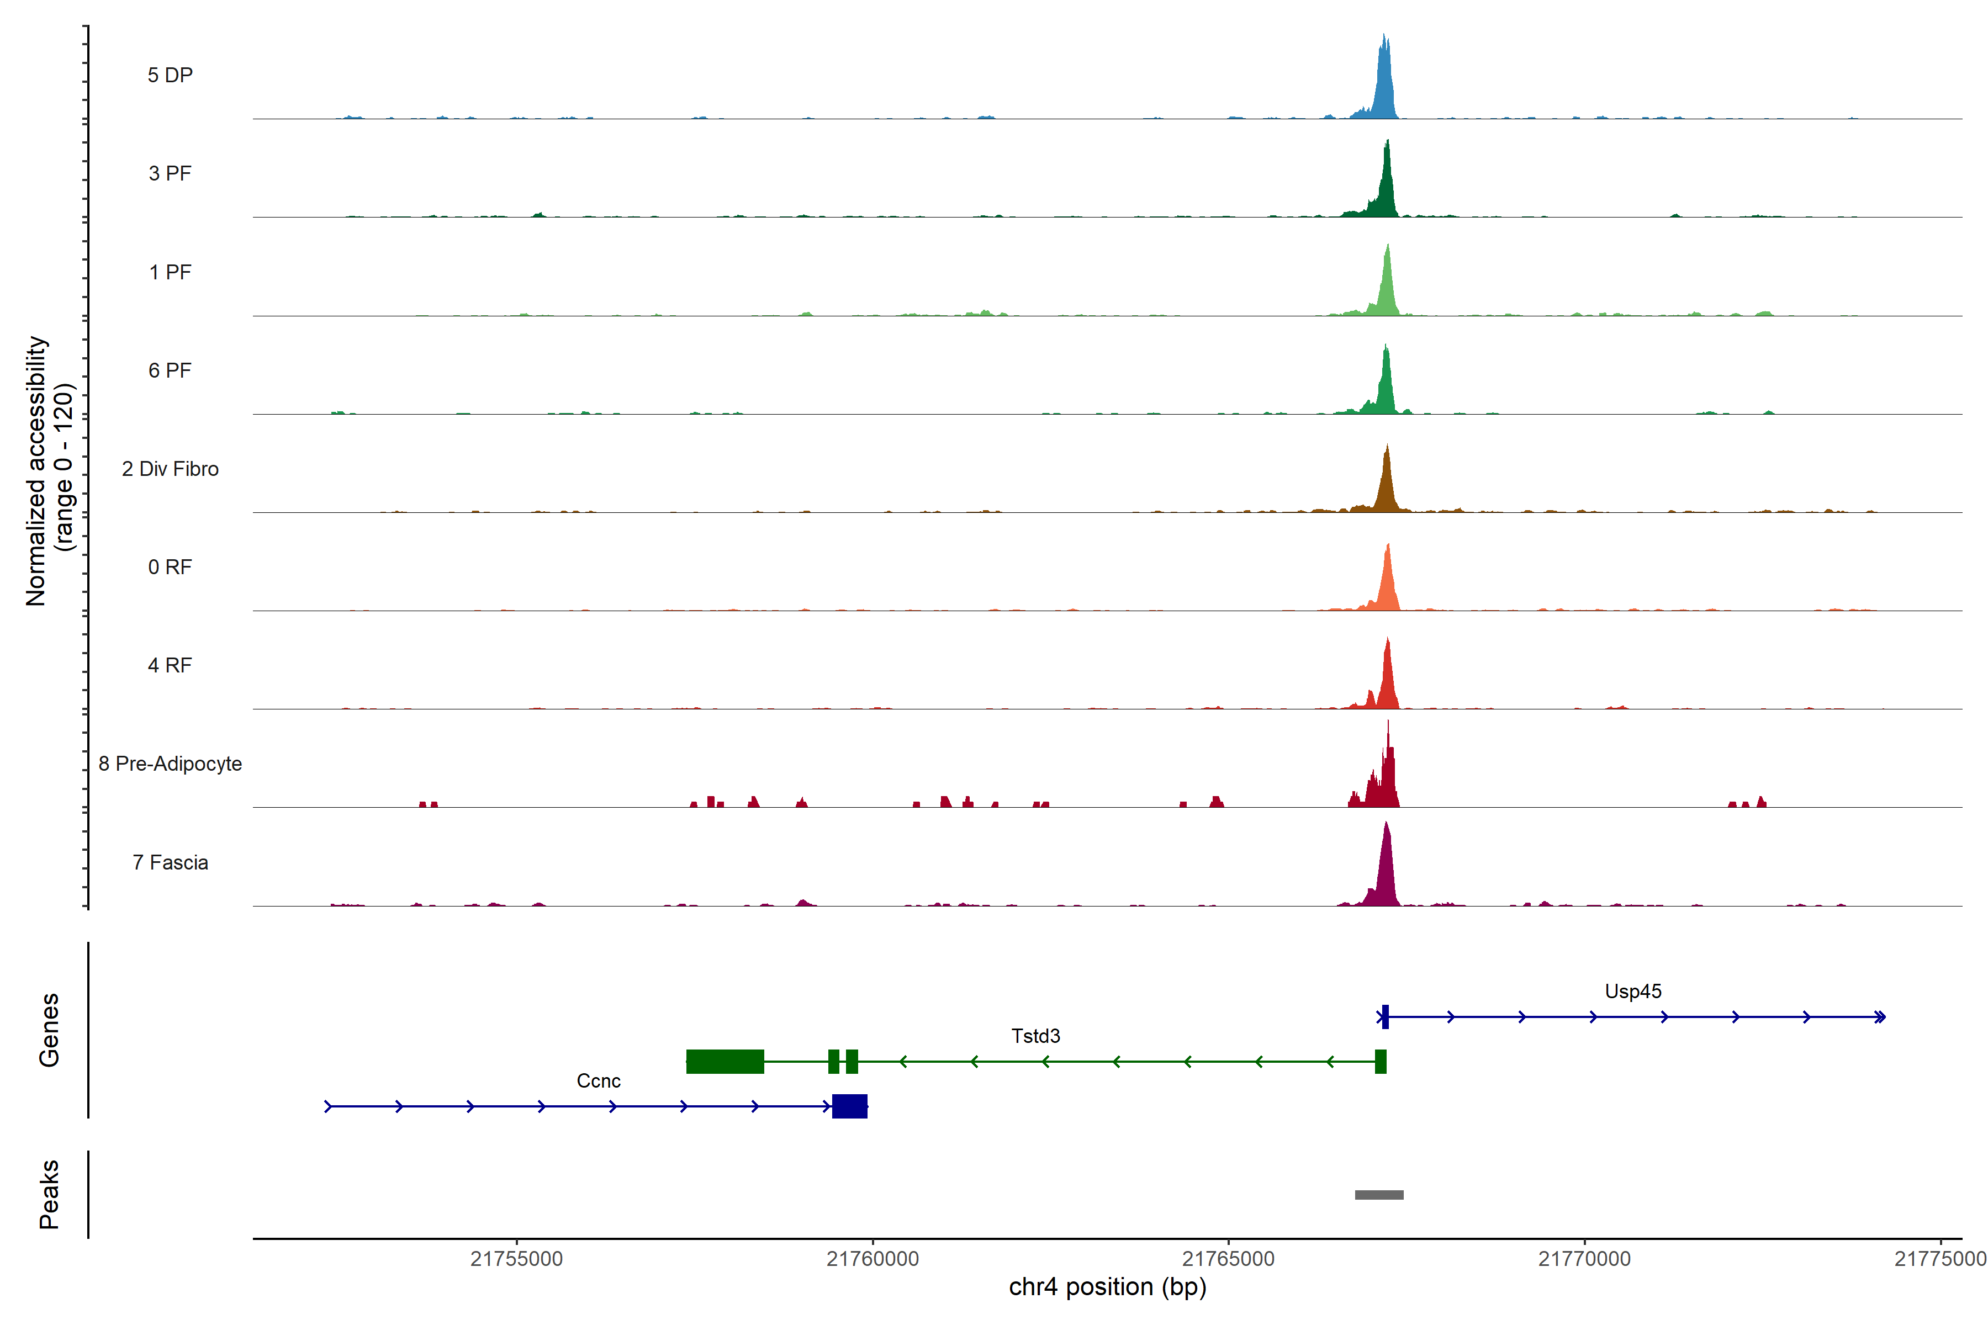The height and width of the screenshot is (1325, 1988).
Task: Click the gray peak bar in Peaks track
Action: (1378, 1195)
